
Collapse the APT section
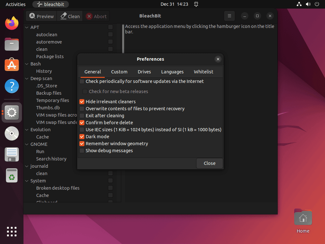click(27, 27)
